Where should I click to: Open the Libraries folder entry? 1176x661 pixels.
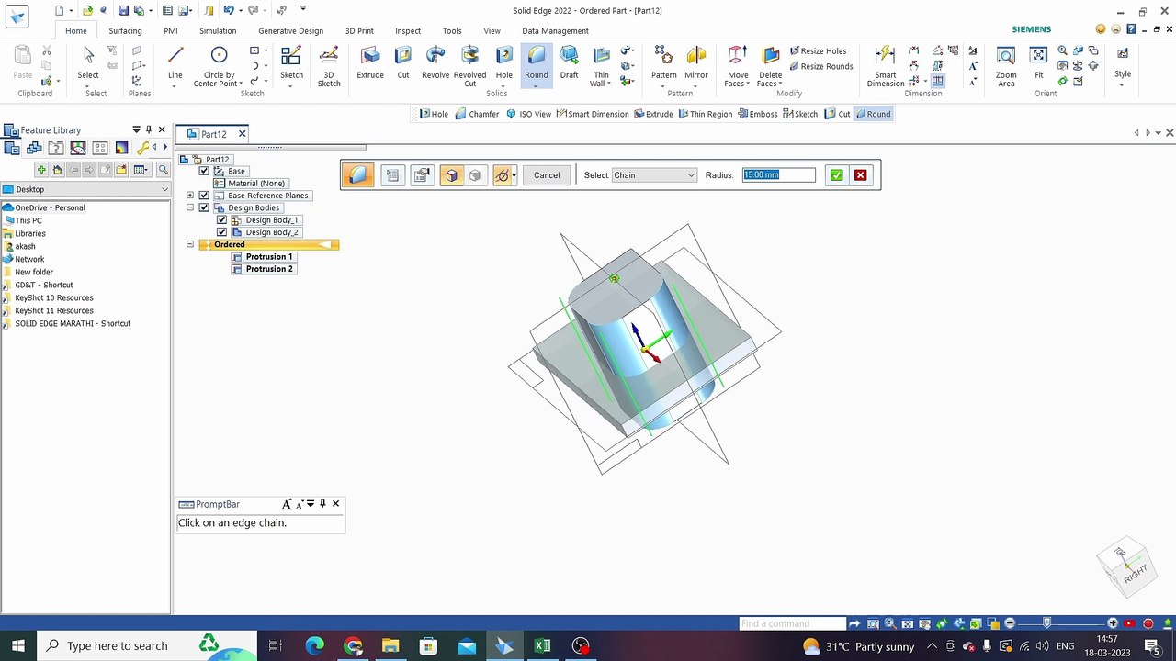pos(30,234)
